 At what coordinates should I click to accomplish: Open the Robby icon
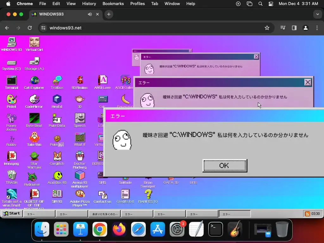(x=11, y=141)
